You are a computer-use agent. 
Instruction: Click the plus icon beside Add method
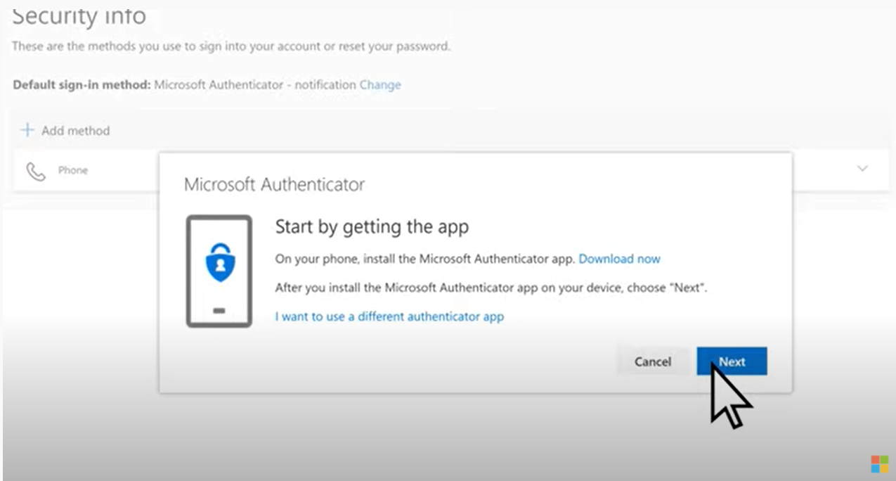click(x=27, y=130)
